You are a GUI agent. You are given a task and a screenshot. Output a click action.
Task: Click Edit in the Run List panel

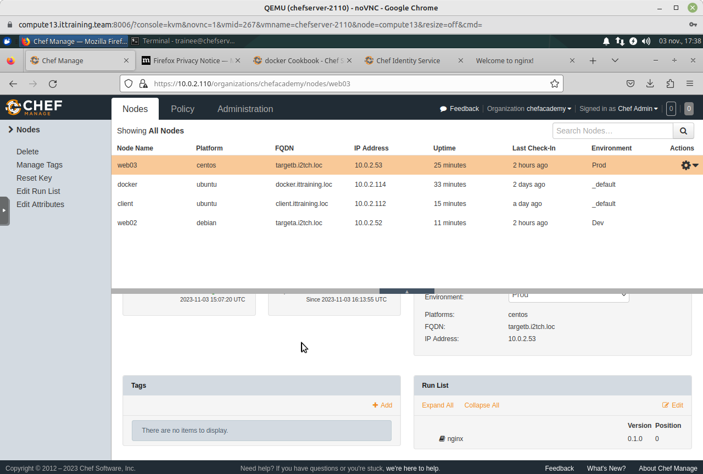pos(673,405)
